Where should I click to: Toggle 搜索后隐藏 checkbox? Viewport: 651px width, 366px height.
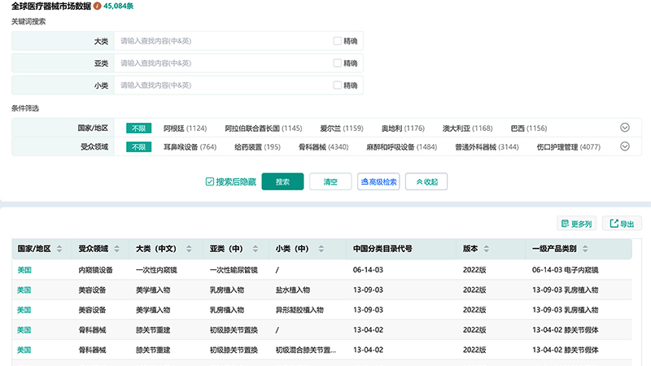click(x=210, y=181)
